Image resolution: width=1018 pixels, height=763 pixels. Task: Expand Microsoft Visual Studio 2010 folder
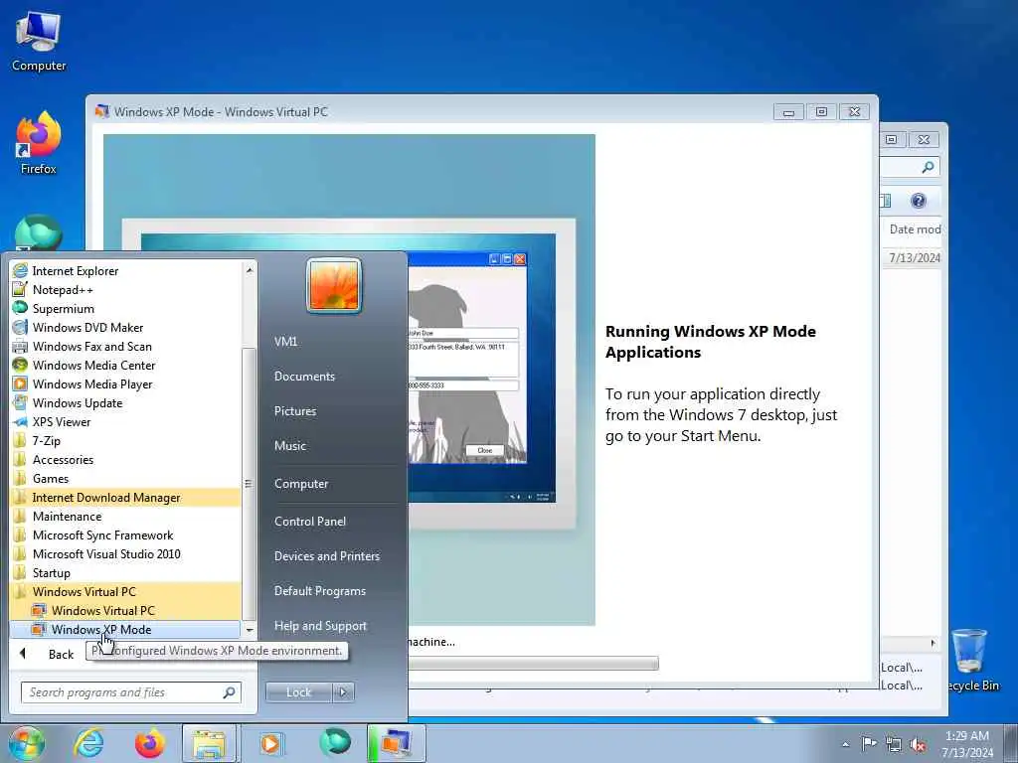click(106, 553)
